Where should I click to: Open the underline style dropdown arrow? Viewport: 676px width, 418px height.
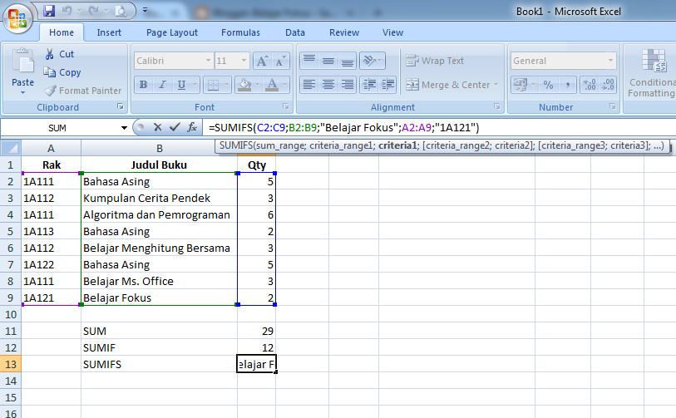coord(195,85)
